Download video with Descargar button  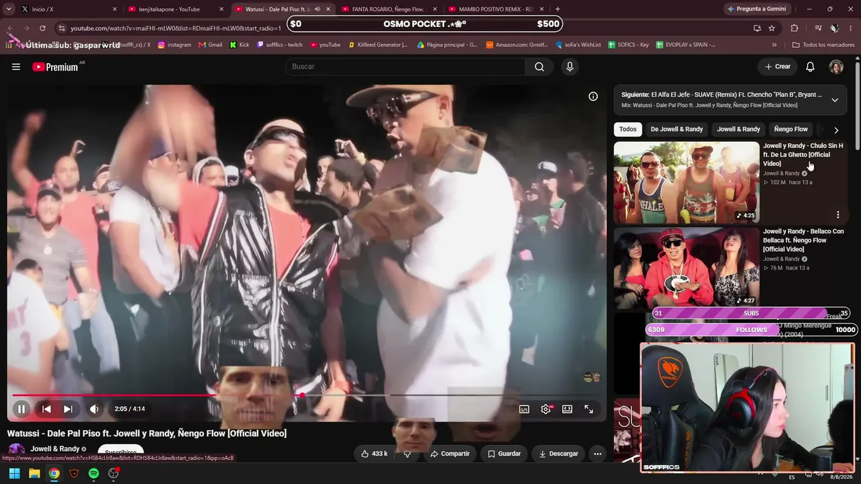pyautogui.click(x=558, y=454)
